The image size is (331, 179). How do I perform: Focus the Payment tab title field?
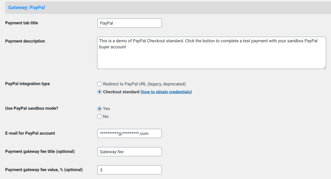click(129, 23)
